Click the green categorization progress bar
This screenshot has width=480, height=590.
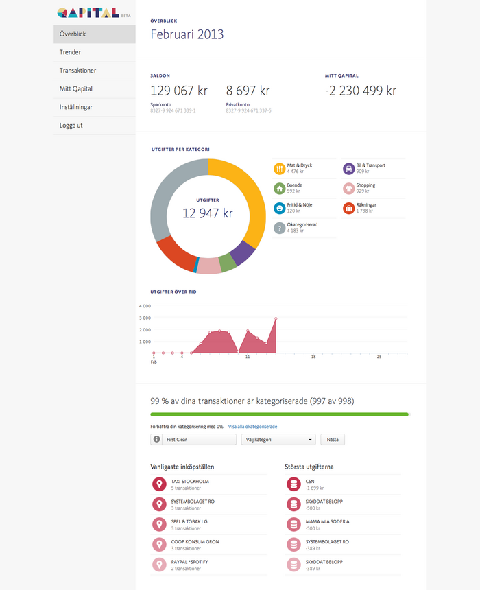280,414
